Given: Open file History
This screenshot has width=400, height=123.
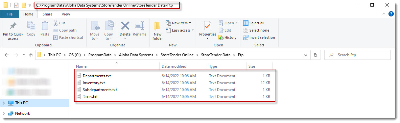Looking at the screenshot, I should (227, 37).
